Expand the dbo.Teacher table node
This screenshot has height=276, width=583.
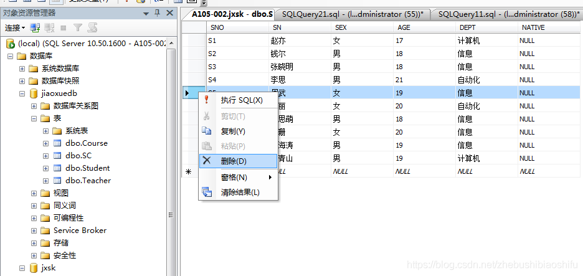pyautogui.click(x=45, y=181)
